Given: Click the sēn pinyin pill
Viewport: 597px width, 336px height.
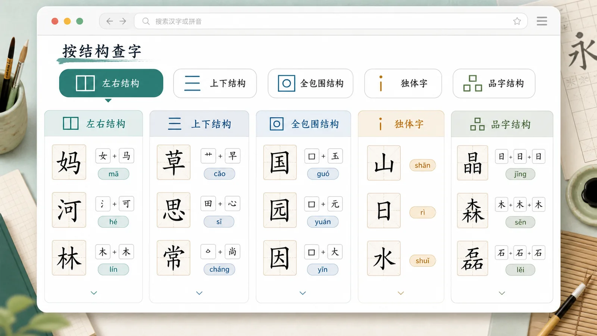Looking at the screenshot, I should pyautogui.click(x=520, y=222).
